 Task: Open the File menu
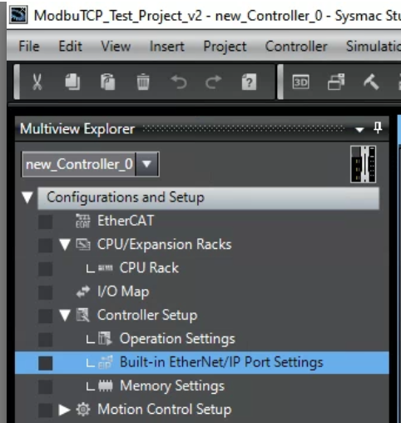pyautogui.click(x=29, y=46)
